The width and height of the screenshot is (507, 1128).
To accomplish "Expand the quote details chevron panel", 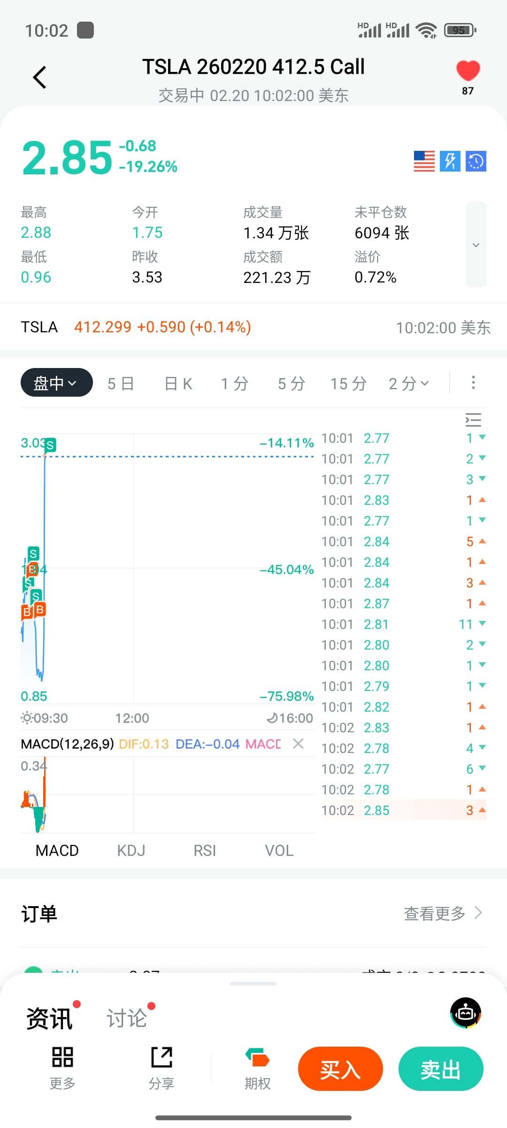I will (476, 244).
